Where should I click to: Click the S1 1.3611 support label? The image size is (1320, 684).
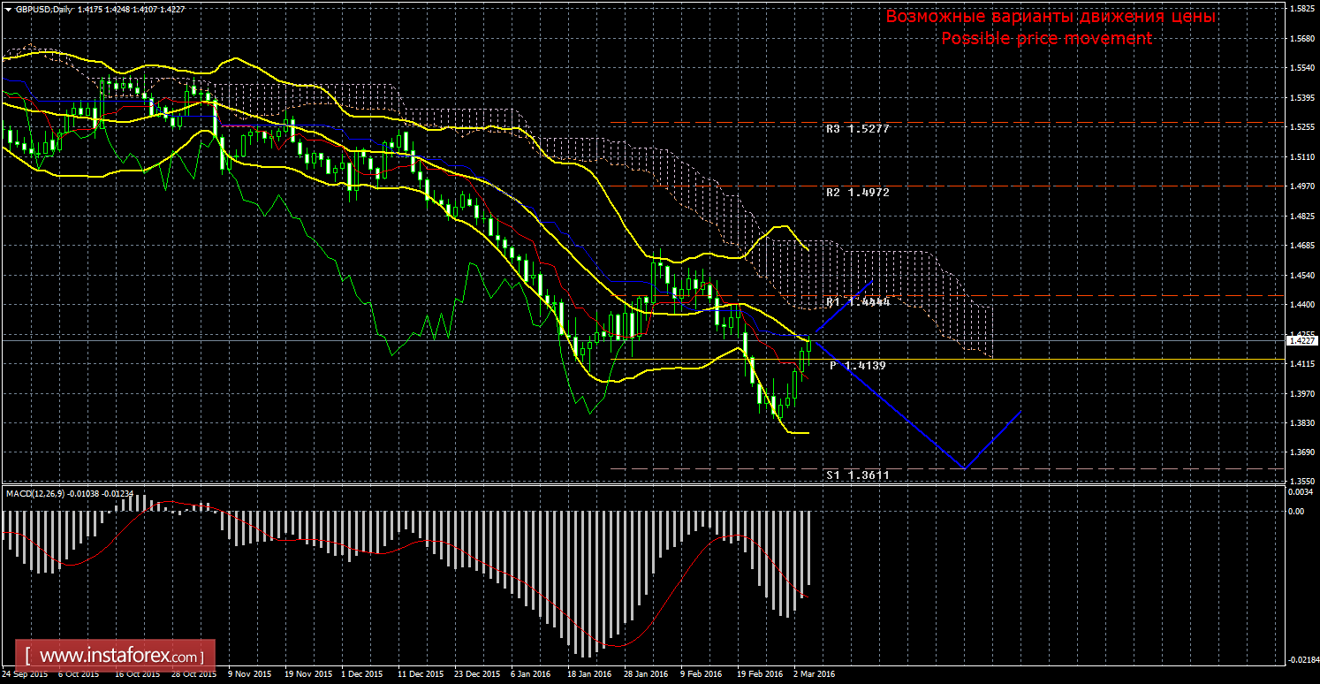(x=857, y=475)
